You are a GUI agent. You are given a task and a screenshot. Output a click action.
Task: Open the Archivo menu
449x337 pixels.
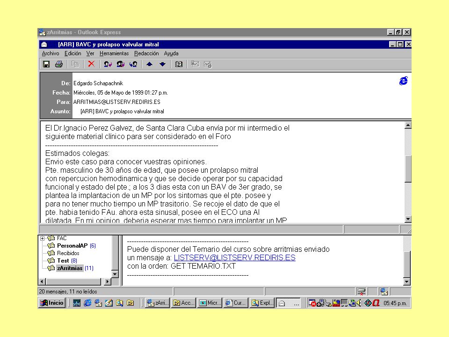pos(51,53)
